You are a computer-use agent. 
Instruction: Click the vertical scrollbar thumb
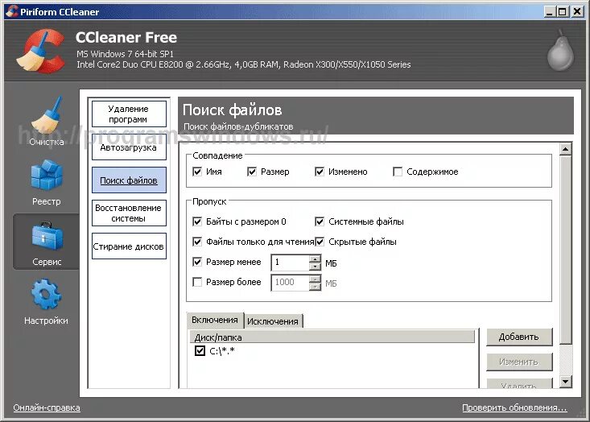pyautogui.click(x=565, y=250)
